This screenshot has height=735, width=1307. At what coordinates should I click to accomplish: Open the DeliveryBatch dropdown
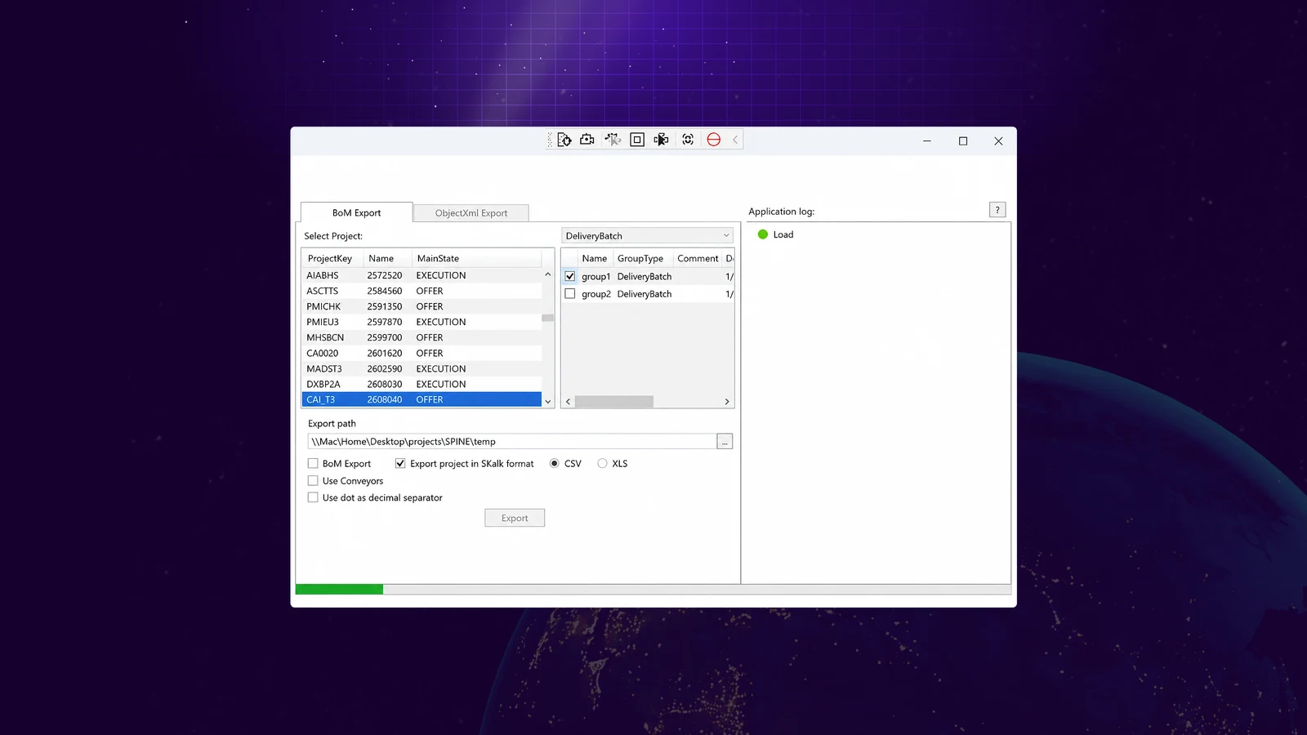click(x=647, y=236)
